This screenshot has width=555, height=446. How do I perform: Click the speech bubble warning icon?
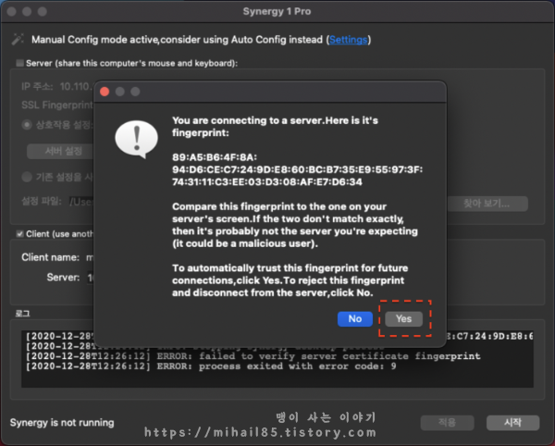(x=137, y=139)
